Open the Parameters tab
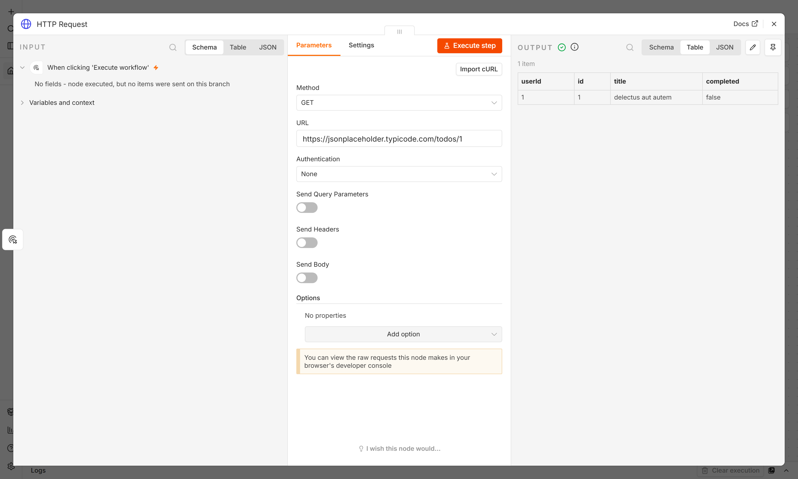This screenshot has width=798, height=479. (314, 45)
